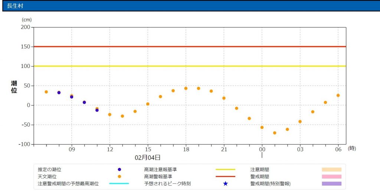Click the red line sample in the legend
Screen dimensions: 380x196
click(225, 176)
